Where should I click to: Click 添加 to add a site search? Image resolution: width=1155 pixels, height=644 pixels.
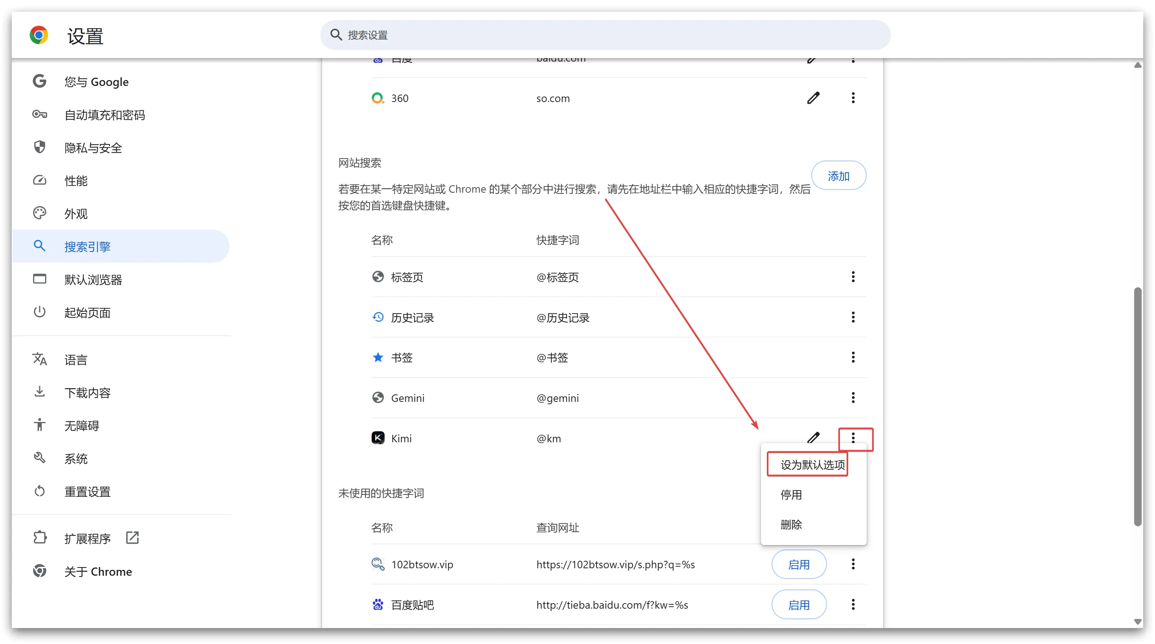point(838,175)
